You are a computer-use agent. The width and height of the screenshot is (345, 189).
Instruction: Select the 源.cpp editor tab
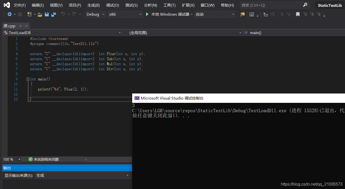point(9,26)
